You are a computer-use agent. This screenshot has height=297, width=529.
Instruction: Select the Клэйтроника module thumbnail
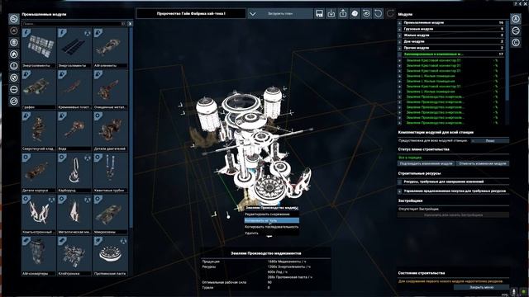point(74,257)
